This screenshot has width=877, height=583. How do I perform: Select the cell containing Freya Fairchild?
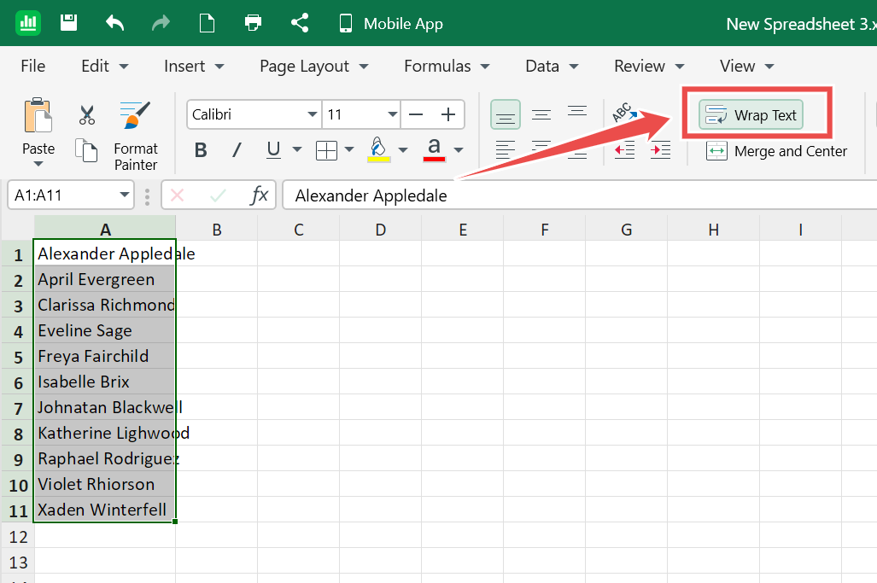(105, 356)
